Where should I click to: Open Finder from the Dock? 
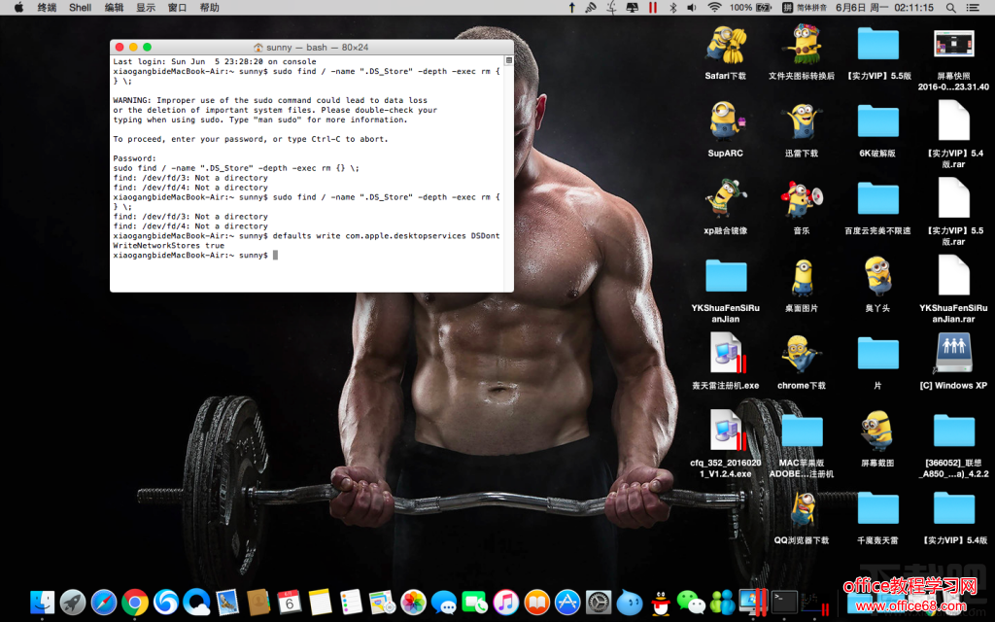point(42,602)
